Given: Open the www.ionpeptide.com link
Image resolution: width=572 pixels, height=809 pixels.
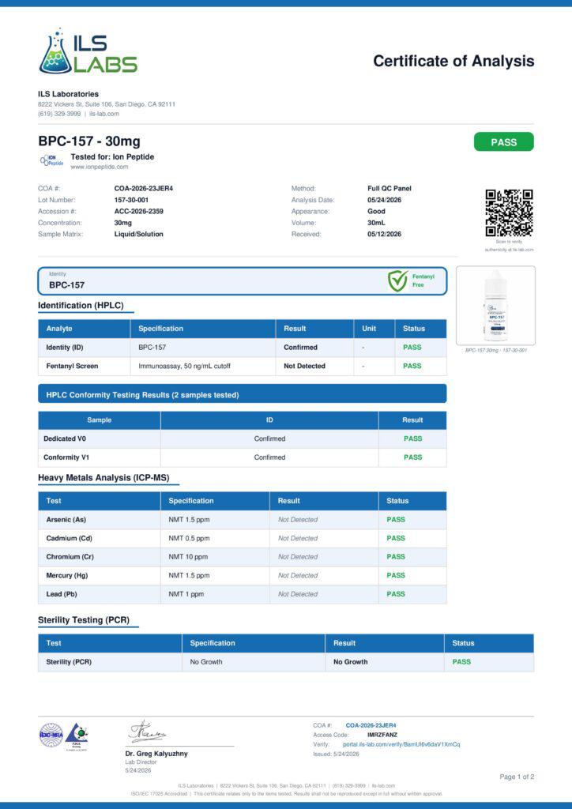Looking at the screenshot, I should point(100,167).
